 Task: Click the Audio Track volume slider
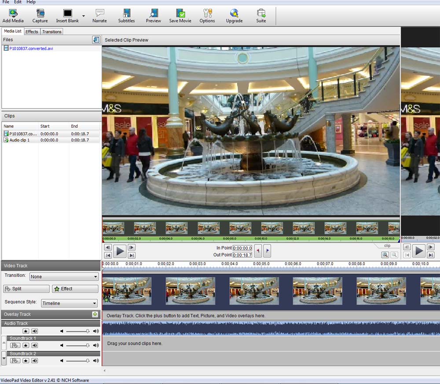tap(77, 331)
